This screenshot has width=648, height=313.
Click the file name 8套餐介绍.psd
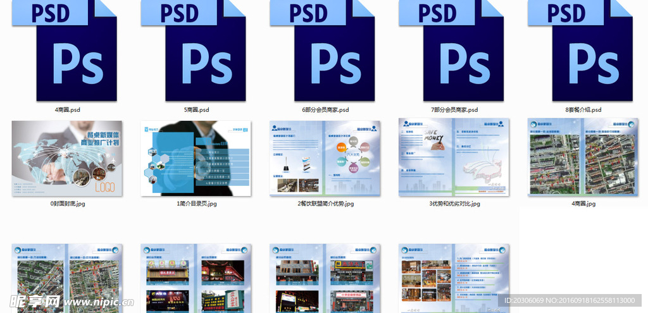583,110
